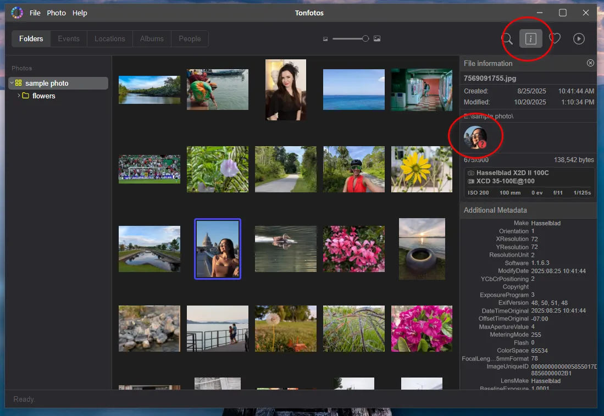Switch to the People tab
Screen dimensions: 604x416
190,39
